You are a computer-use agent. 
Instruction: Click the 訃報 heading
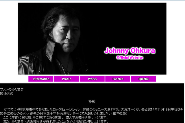click(92, 101)
